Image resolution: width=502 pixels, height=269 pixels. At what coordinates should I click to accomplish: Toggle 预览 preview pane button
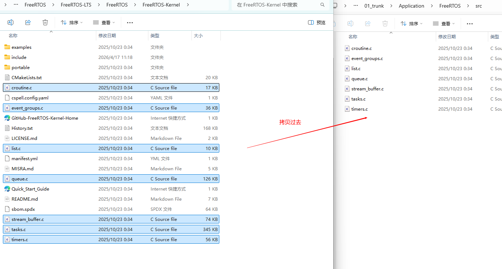click(317, 22)
